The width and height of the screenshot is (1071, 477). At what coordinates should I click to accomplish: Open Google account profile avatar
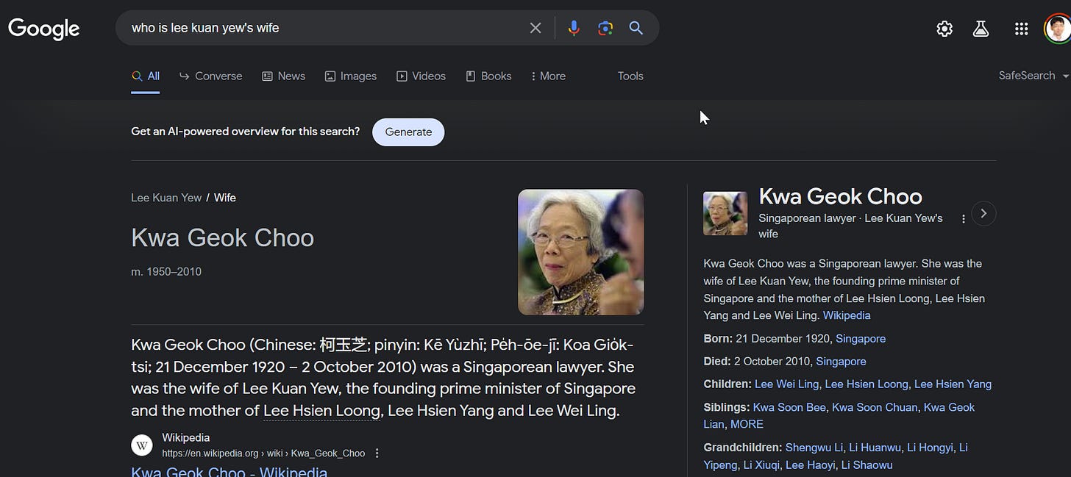pyautogui.click(x=1058, y=29)
